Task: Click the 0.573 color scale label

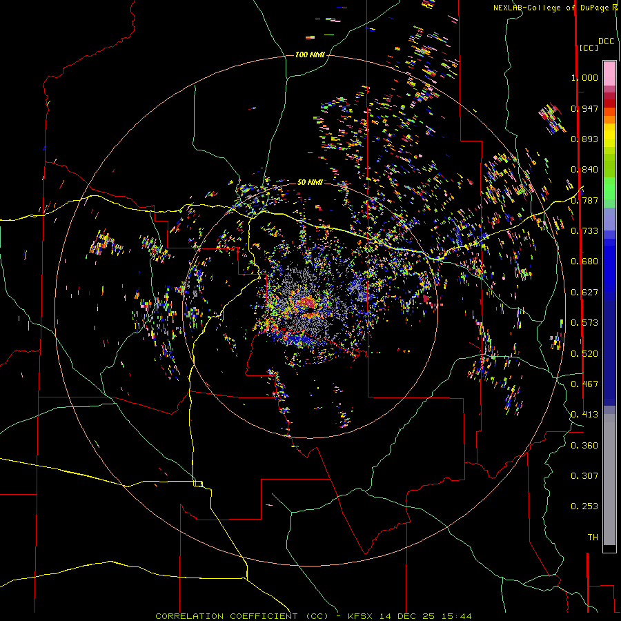Action: 584,323
